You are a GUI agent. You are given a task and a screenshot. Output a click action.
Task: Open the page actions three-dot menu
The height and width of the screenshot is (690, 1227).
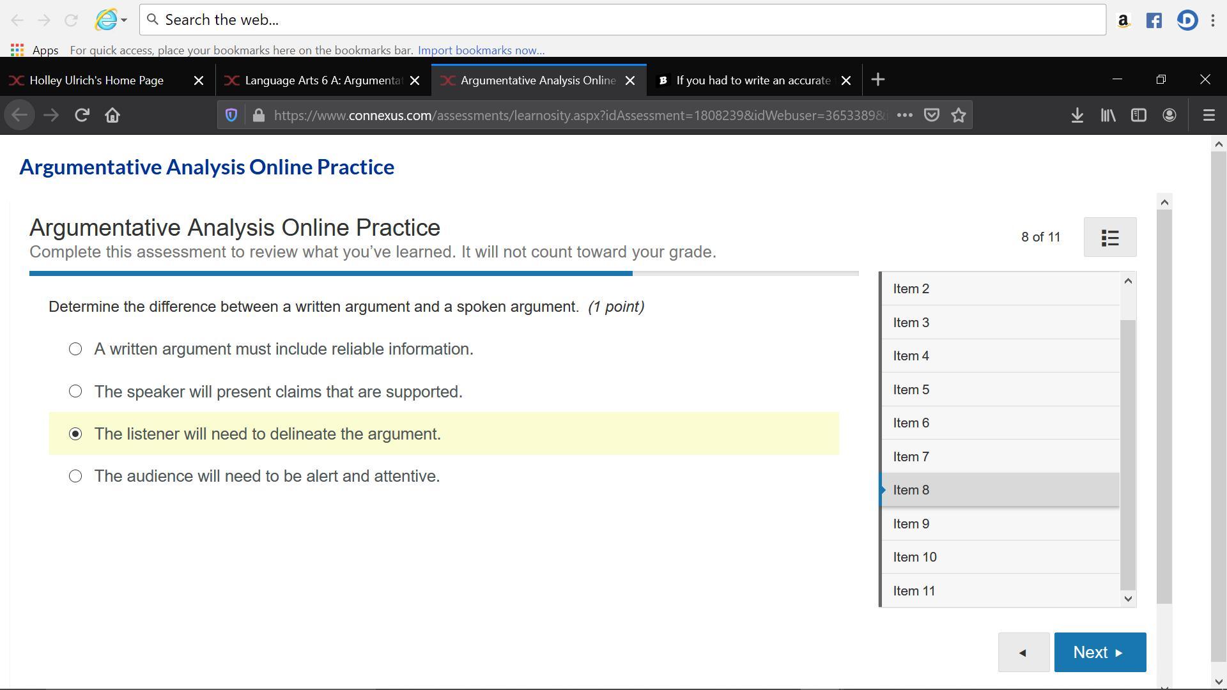click(x=904, y=116)
